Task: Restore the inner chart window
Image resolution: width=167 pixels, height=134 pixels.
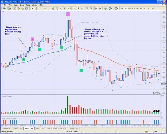Action: 163,5
